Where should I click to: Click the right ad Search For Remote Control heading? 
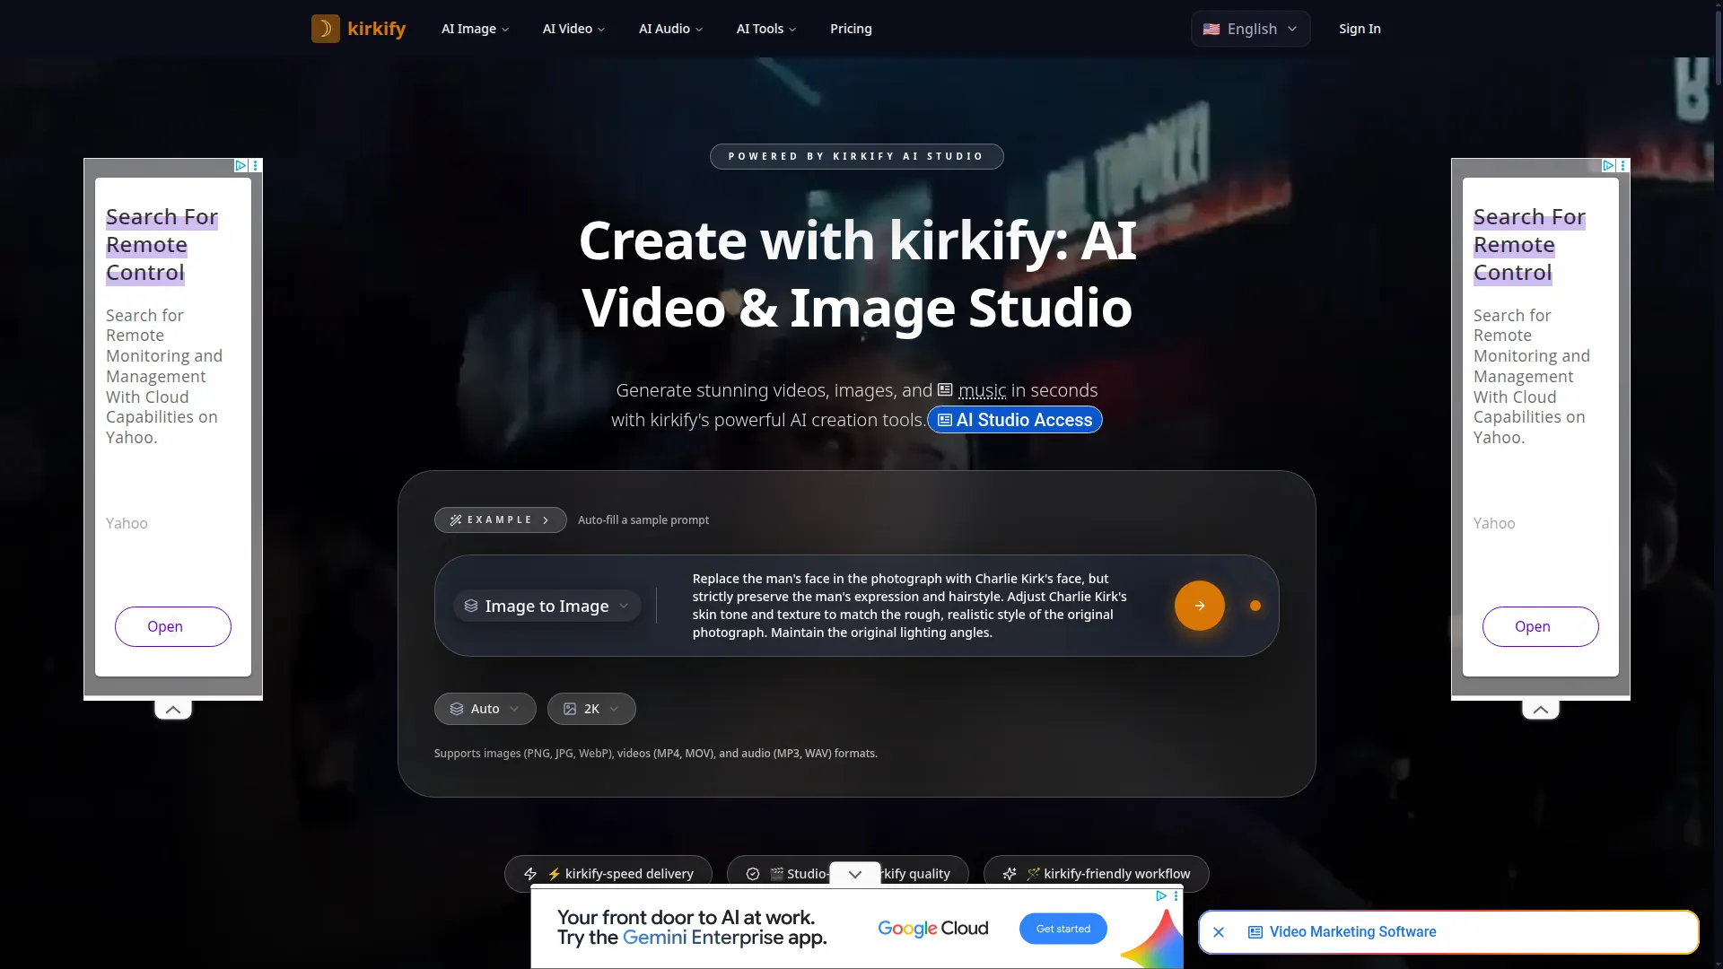tap(1529, 245)
